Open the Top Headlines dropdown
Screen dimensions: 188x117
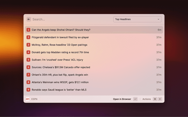coord(137,19)
